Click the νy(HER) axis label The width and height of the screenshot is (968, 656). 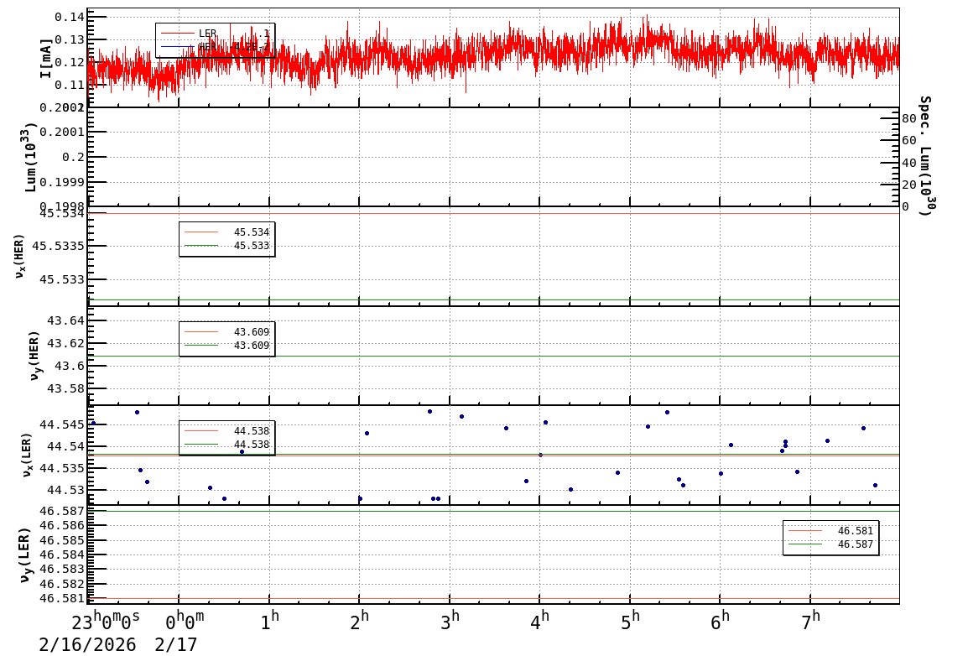(x=34, y=355)
